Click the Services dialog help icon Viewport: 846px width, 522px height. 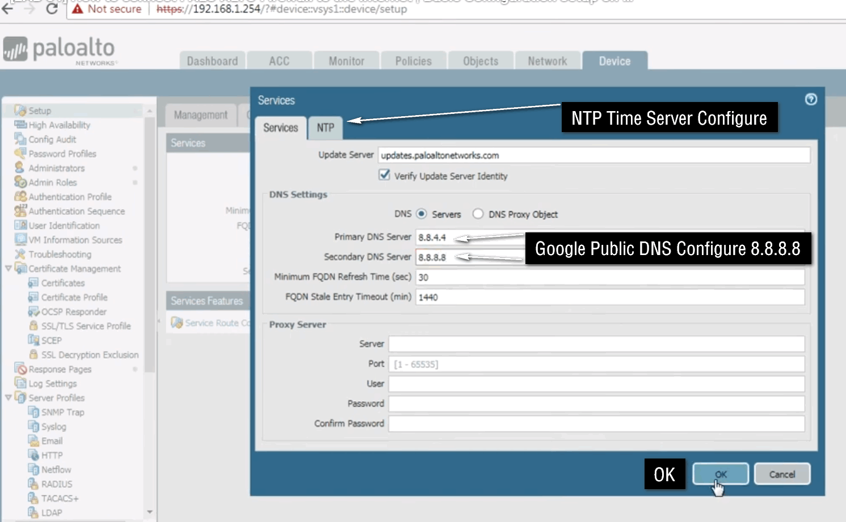point(811,99)
